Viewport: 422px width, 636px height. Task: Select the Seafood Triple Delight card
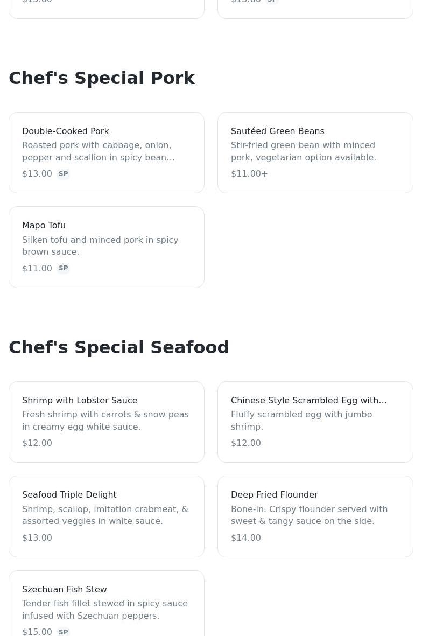106,516
